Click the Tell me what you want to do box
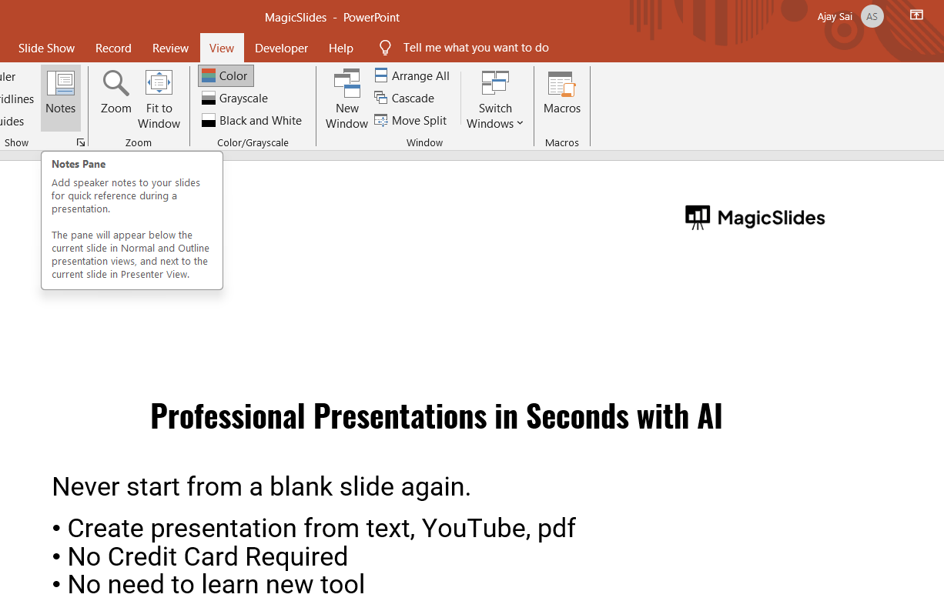 (x=476, y=48)
